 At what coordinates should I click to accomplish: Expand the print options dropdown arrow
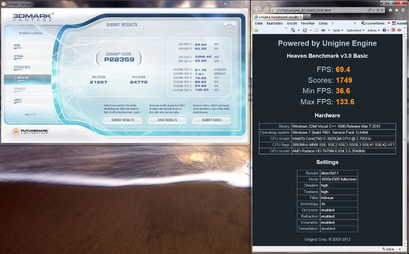coord(329,30)
